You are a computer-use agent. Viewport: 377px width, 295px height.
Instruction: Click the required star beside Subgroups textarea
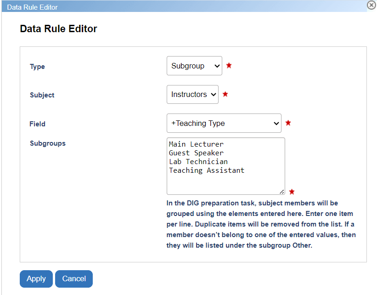(292, 192)
